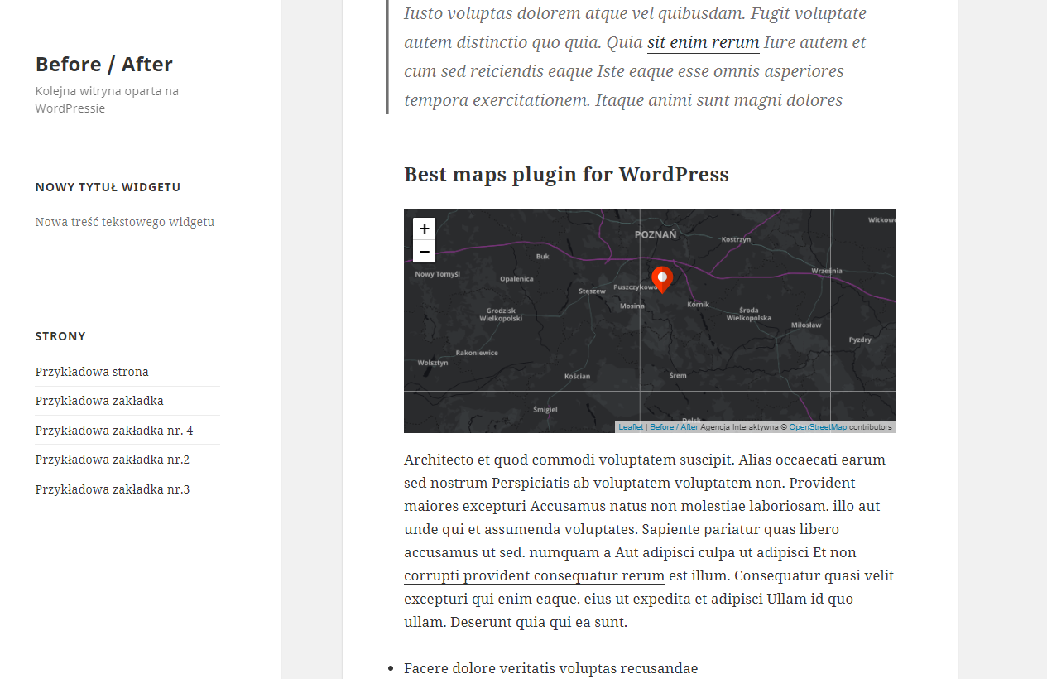The width and height of the screenshot is (1047, 679).
Task: Click the Nowy Tomyśl label on map
Action: tap(436, 274)
